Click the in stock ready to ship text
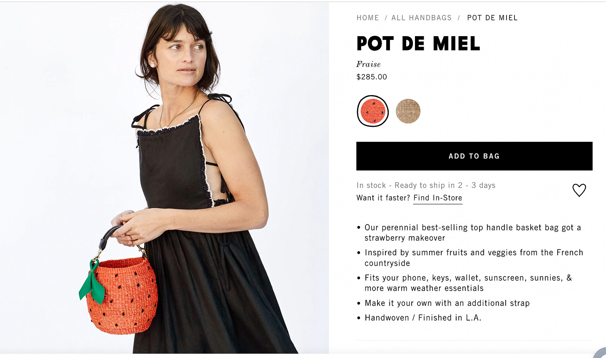606x358 pixels. (x=426, y=185)
